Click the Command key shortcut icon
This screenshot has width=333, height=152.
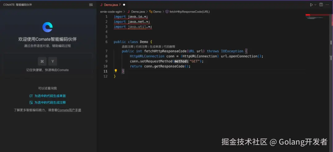pyautogui.click(x=42, y=62)
